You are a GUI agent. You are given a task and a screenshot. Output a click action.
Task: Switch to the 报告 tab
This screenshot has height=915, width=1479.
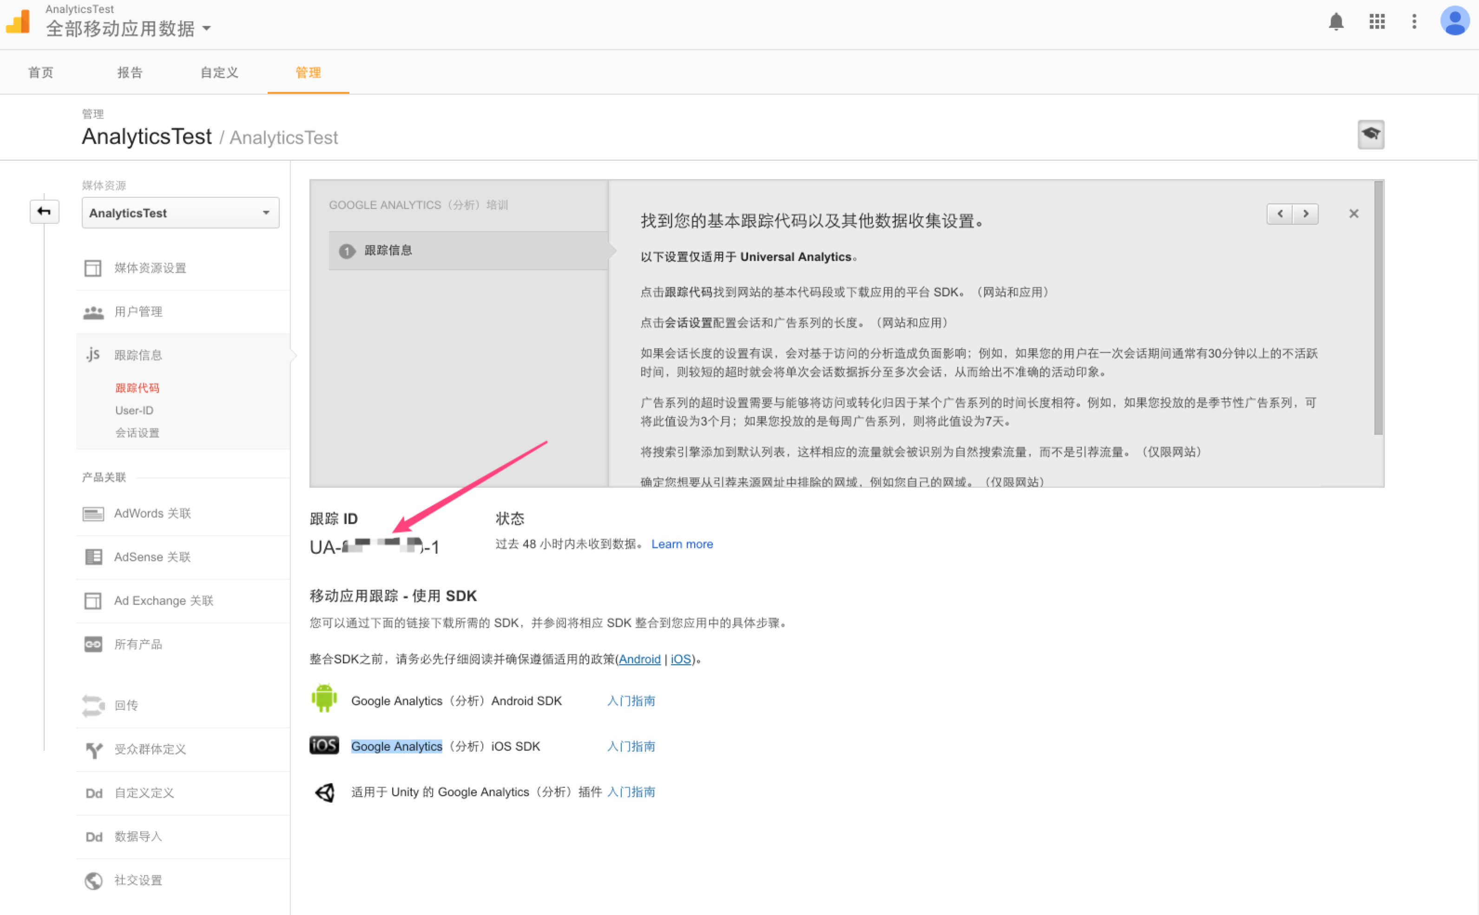pos(130,72)
